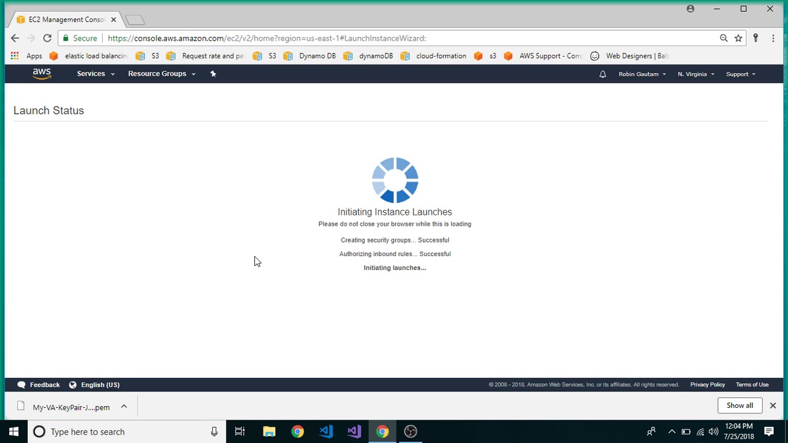Open Visual Studio Code from the taskbar

point(326,432)
